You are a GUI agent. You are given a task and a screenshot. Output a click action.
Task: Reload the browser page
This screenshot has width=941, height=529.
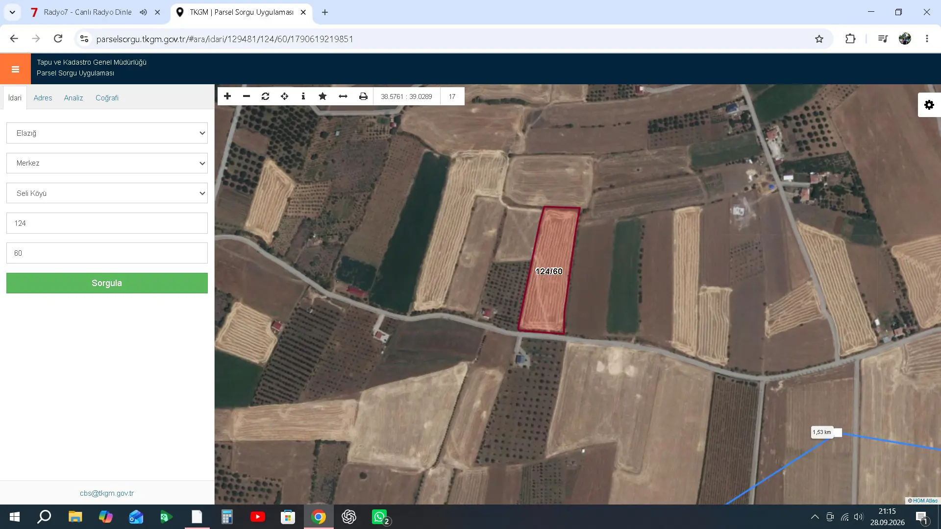point(58,39)
